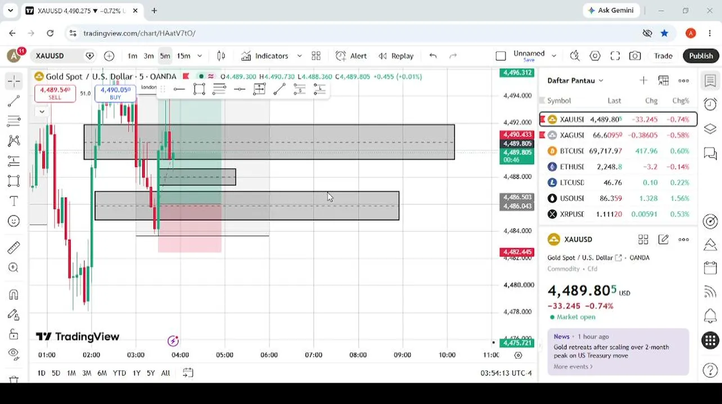722x404 pixels.
Task: Open candlestick chart type selector
Action: [221, 56]
